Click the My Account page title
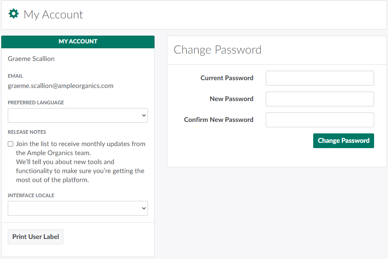This screenshot has width=388, height=259. click(53, 15)
